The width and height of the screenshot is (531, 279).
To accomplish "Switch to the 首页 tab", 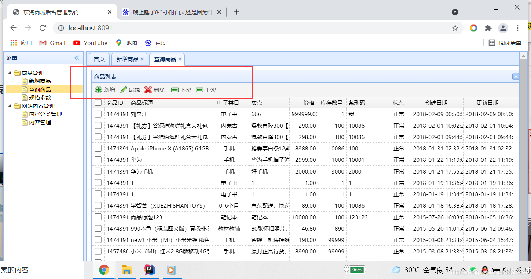I will point(99,59).
